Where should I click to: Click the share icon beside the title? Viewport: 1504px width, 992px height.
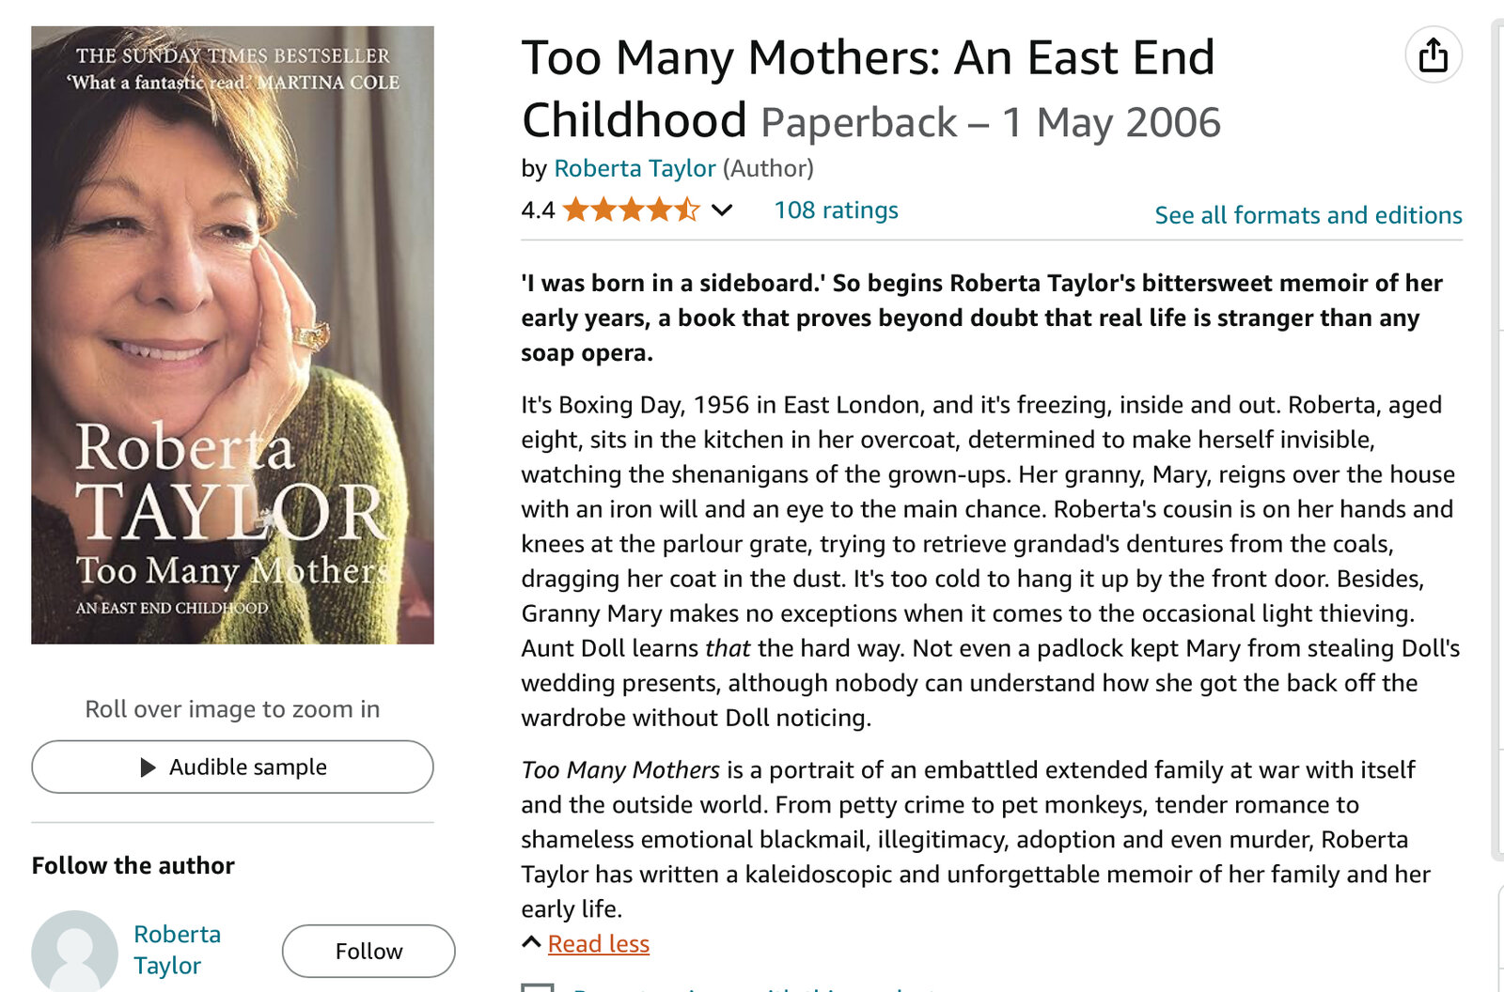click(x=1433, y=55)
